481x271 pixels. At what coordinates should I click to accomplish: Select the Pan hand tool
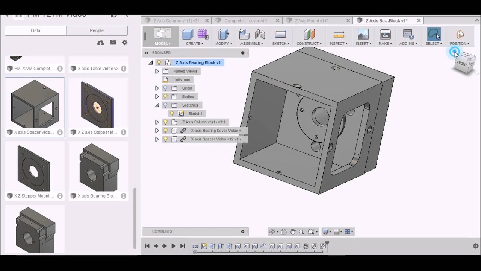pos(293,232)
